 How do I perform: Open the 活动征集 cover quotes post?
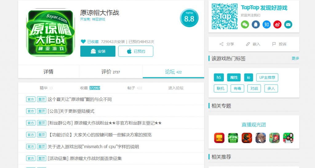85,159
